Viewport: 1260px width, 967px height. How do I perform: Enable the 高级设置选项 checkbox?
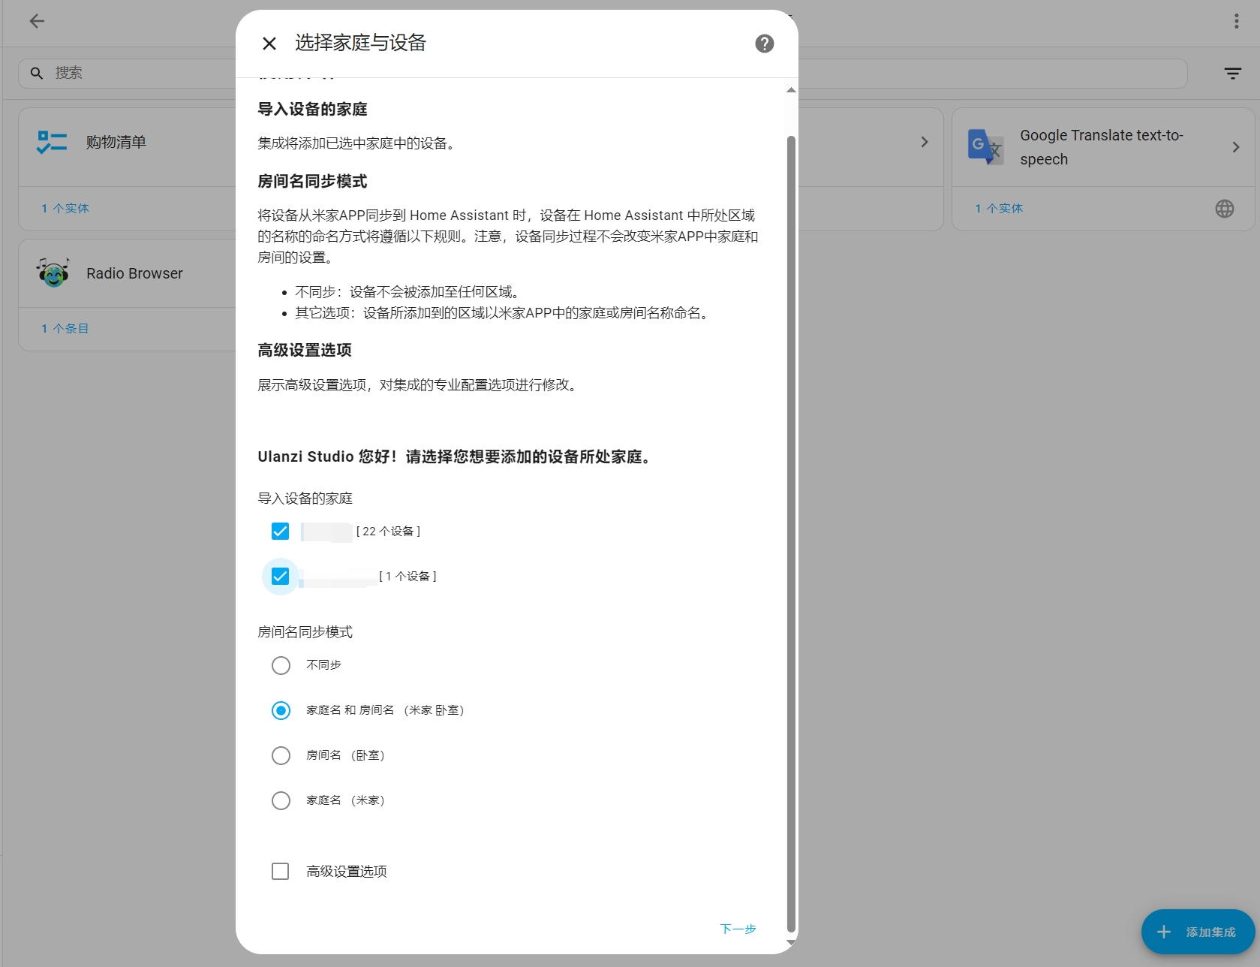point(280,871)
